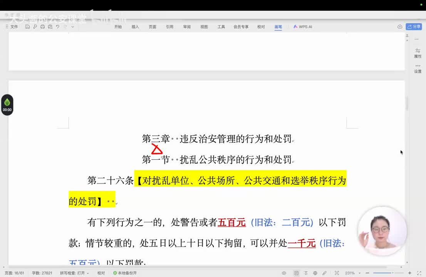The image size is (426, 277).
Task: Open the 设置 sidebar option
Action: [x=418, y=68]
